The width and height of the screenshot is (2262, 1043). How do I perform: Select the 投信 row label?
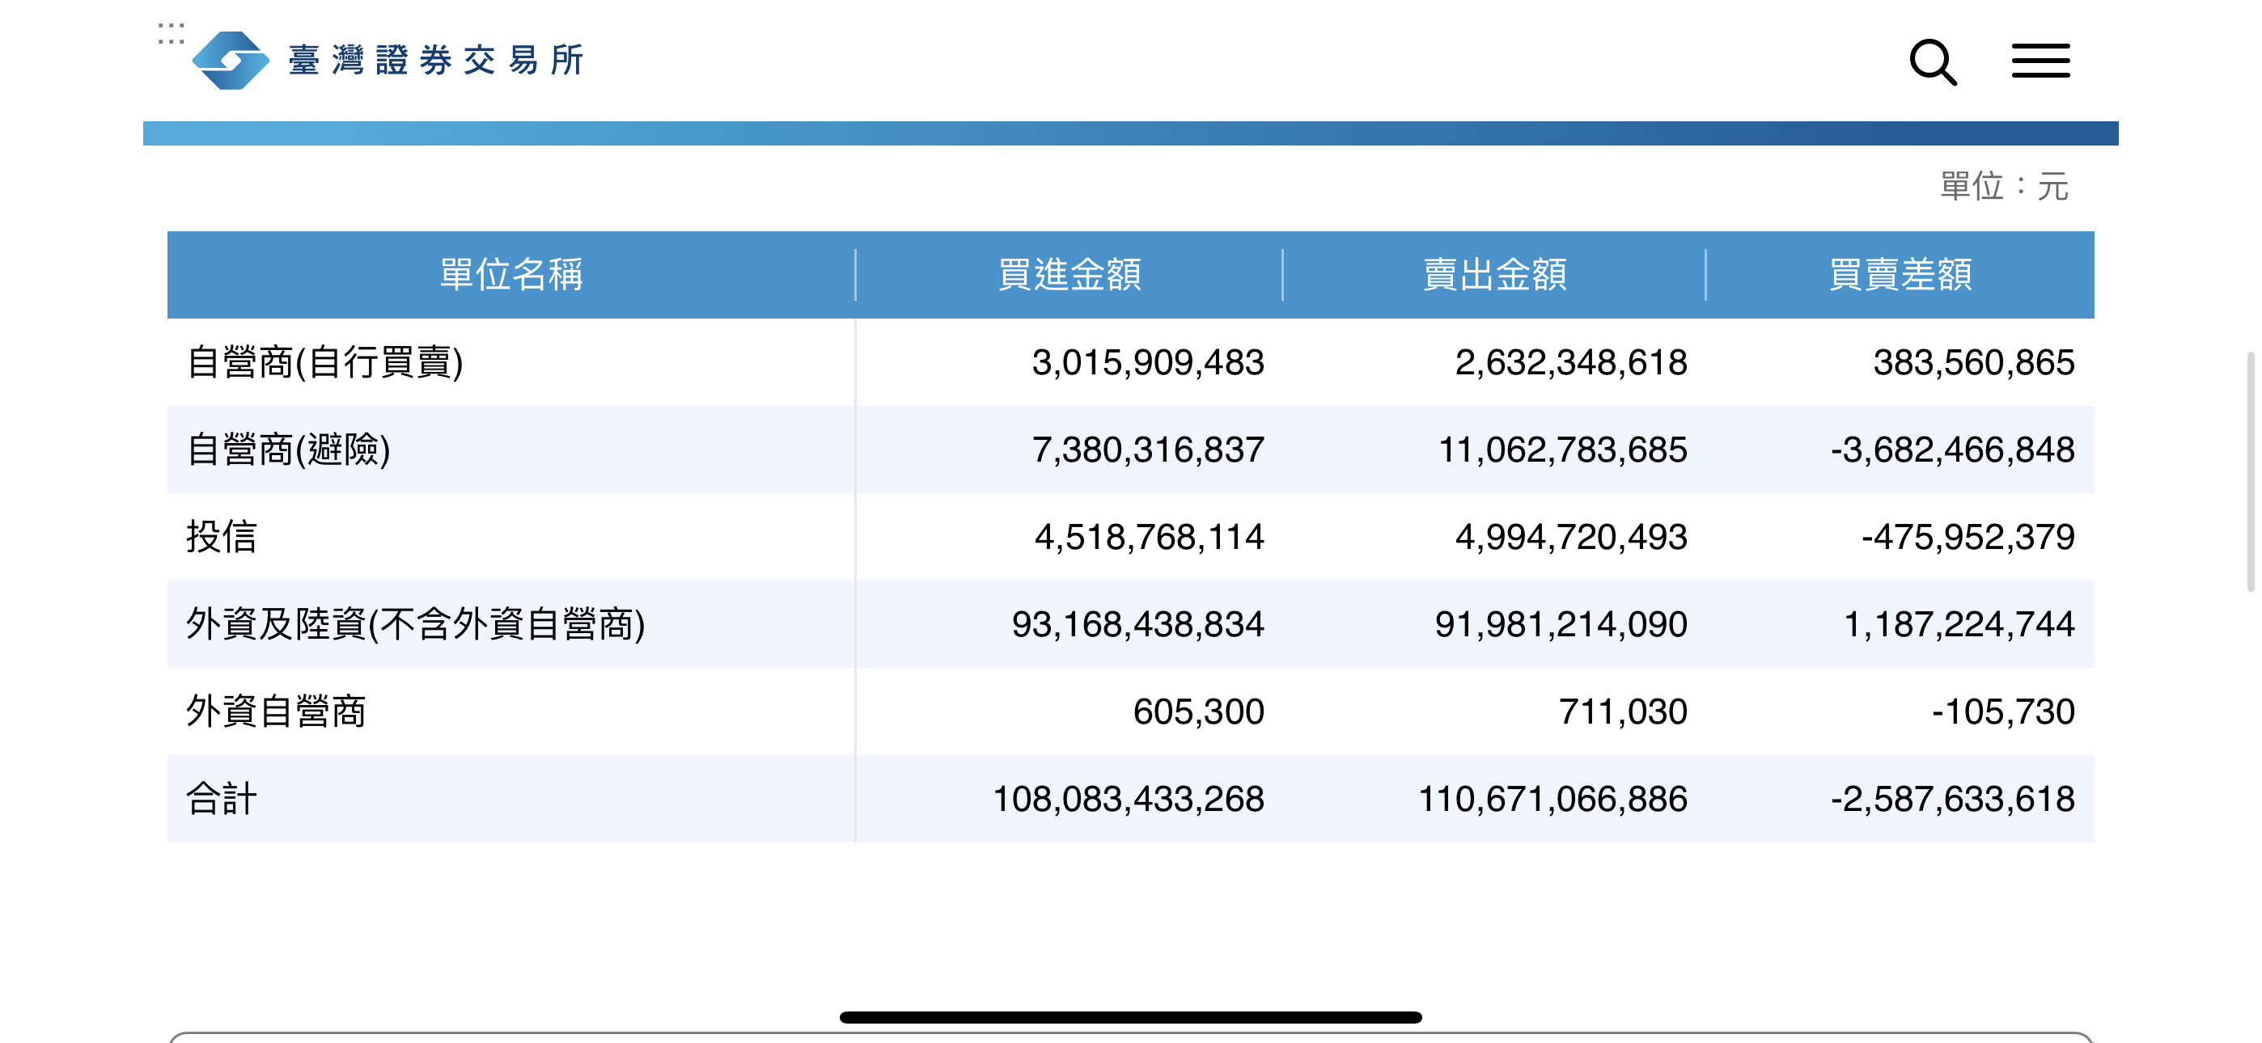click(x=222, y=536)
